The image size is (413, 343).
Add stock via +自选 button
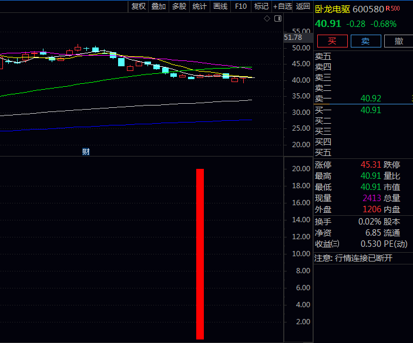[x=283, y=6]
